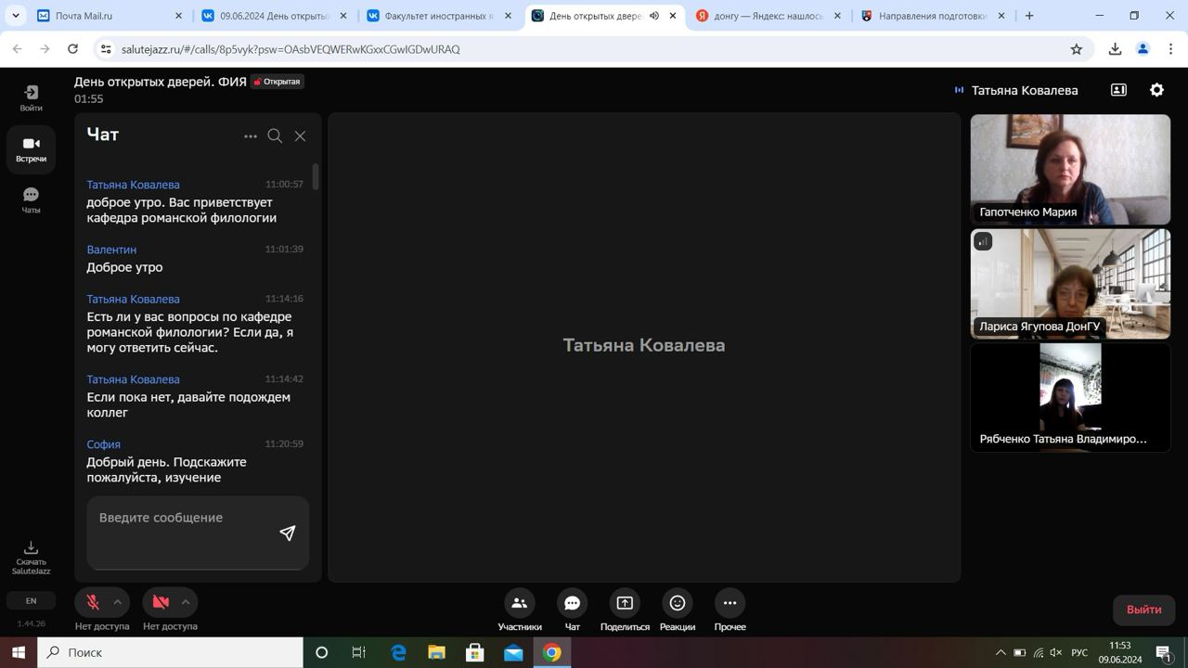Open the call settings gear icon
Viewport: 1188px width, 668px height.
click(x=1156, y=90)
